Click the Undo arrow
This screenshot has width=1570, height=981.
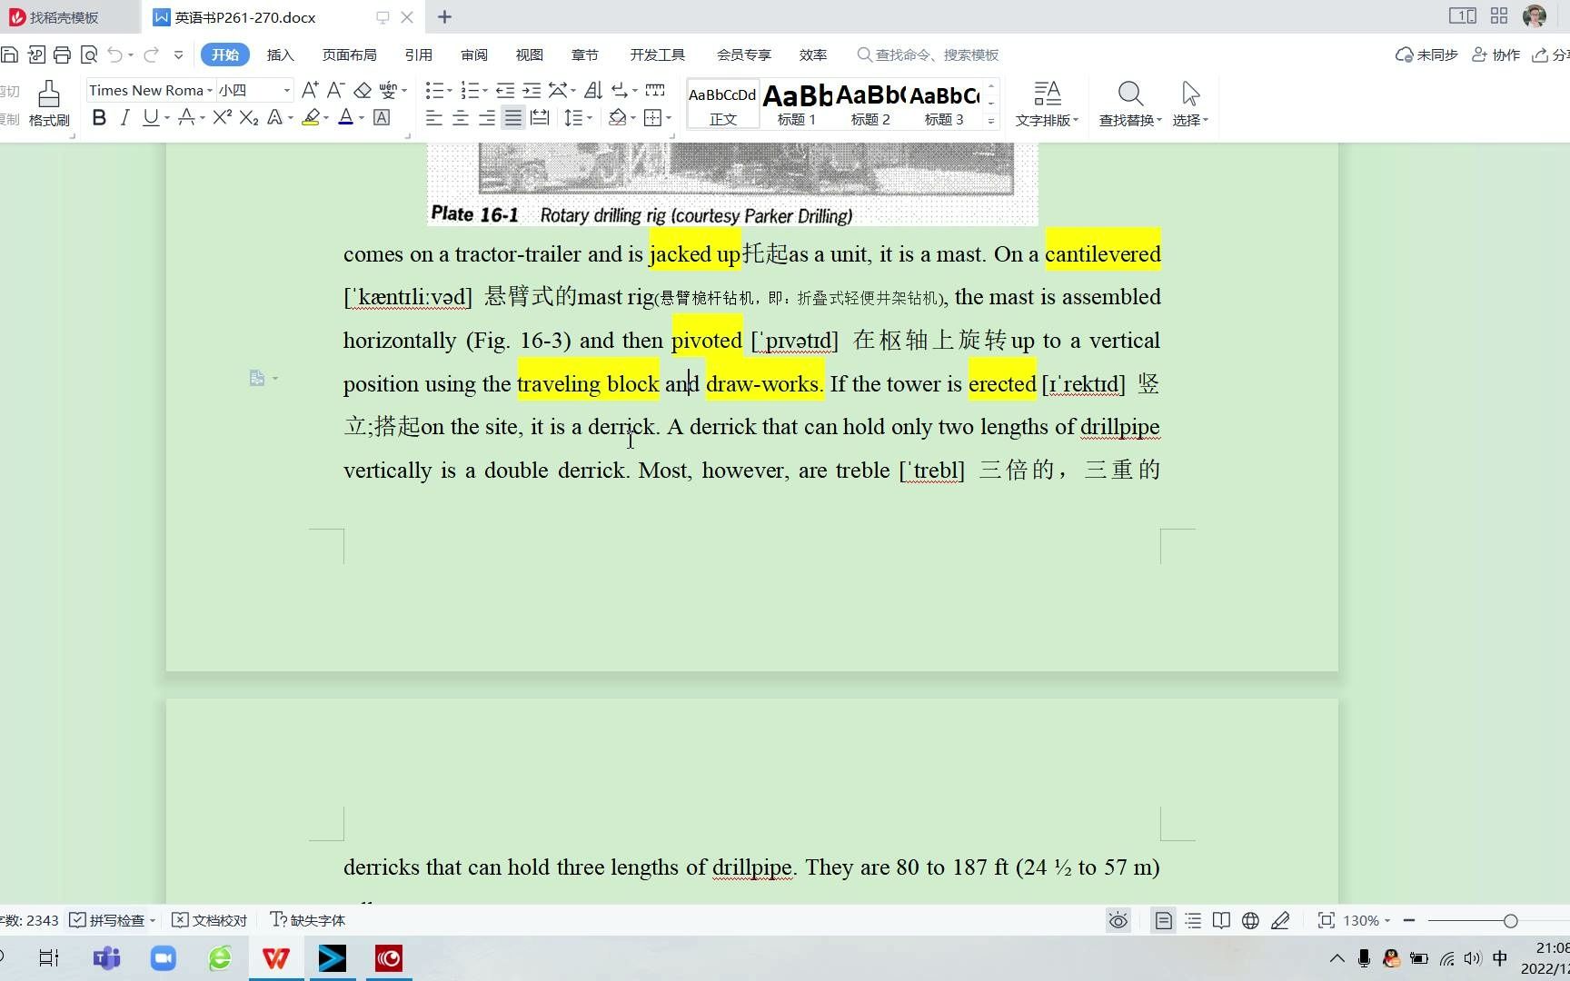115,54
